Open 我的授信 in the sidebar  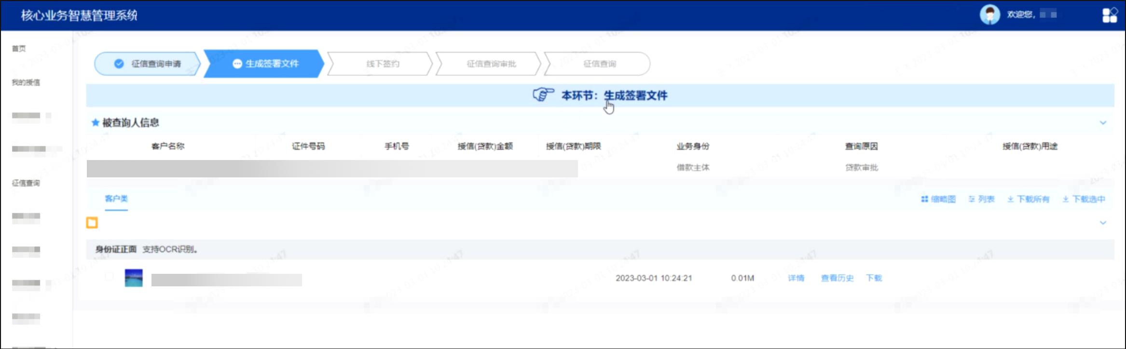click(x=26, y=82)
